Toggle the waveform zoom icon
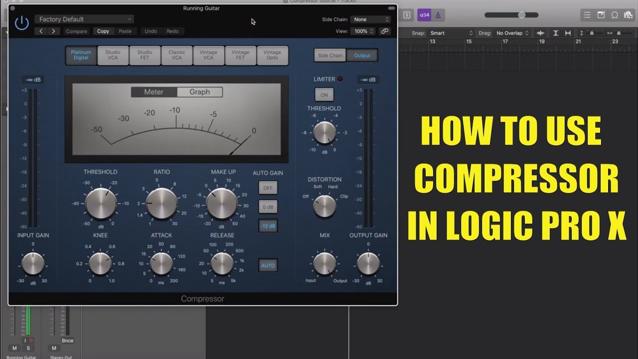The height and width of the screenshot is (359, 638). [x=540, y=33]
